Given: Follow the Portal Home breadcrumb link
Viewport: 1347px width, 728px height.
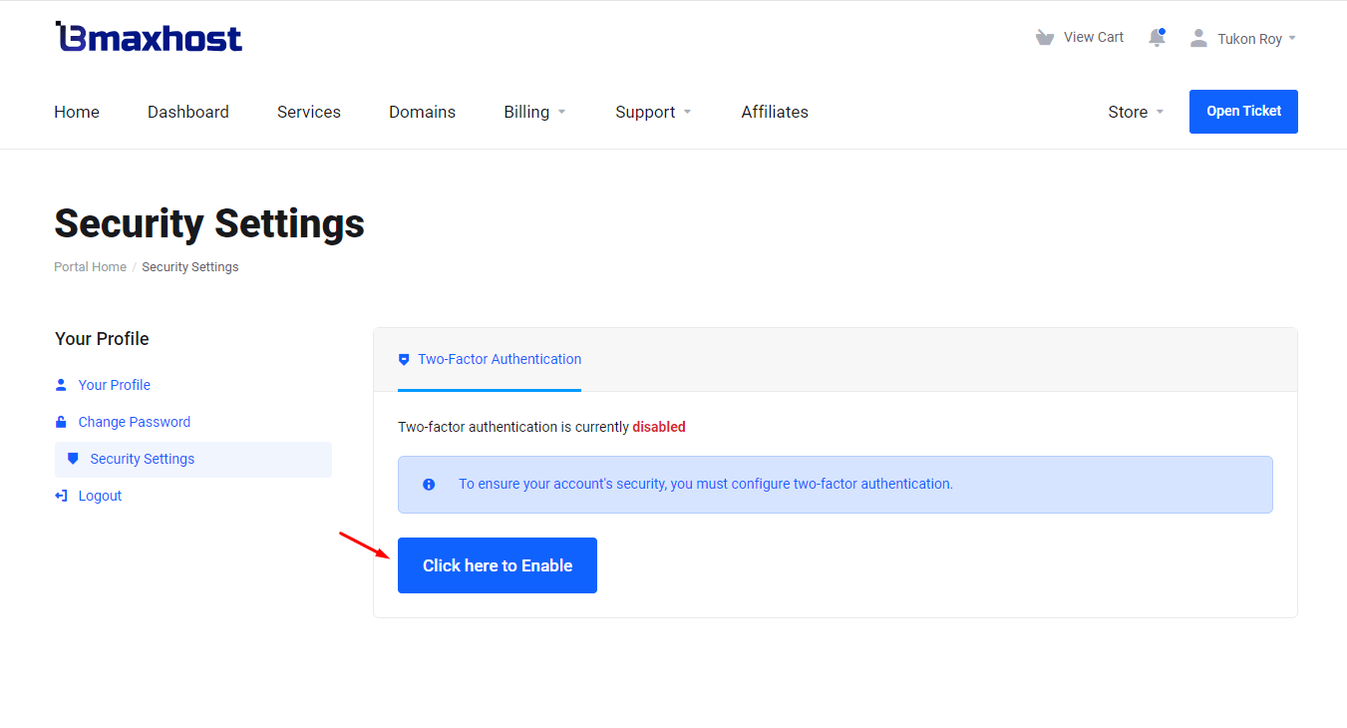Looking at the screenshot, I should coord(90,267).
